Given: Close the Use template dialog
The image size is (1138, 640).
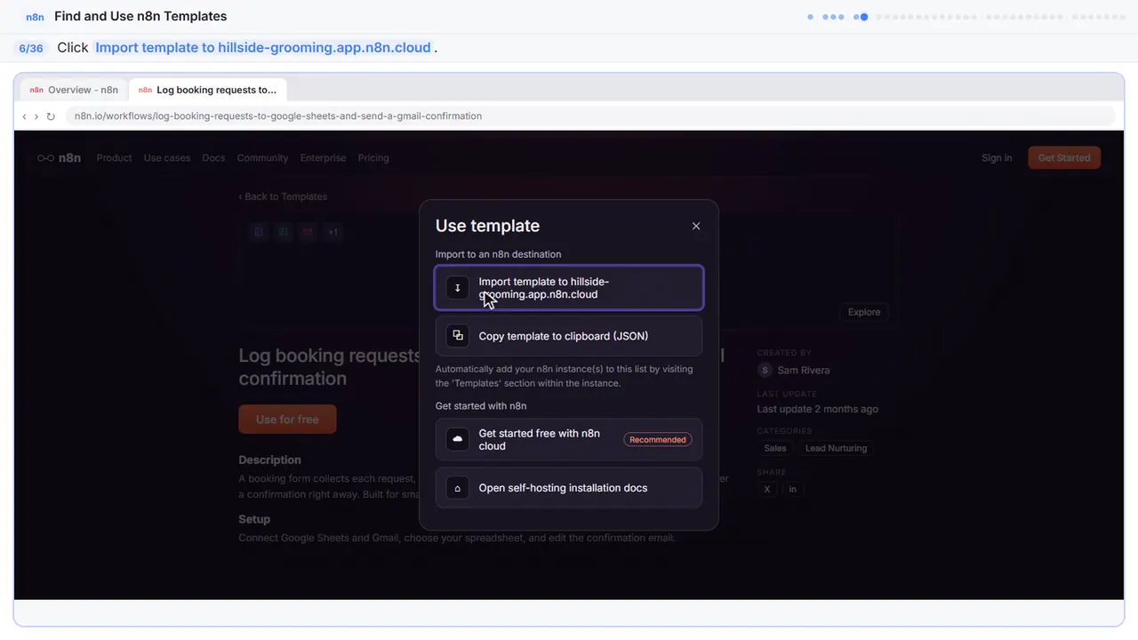Looking at the screenshot, I should [x=696, y=226].
